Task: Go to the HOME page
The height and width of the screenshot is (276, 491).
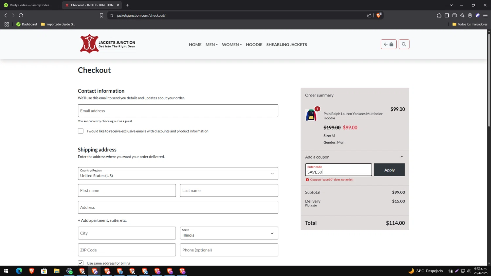Action: (x=195, y=44)
